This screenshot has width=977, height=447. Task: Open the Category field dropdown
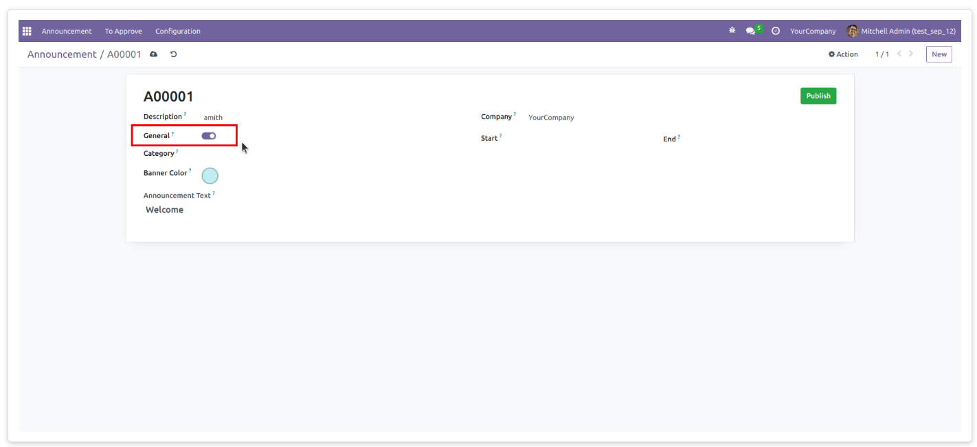tap(330, 154)
